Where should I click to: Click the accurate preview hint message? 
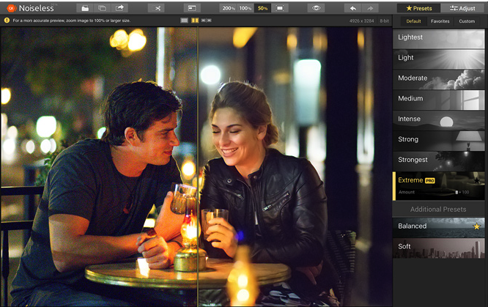coord(72,21)
